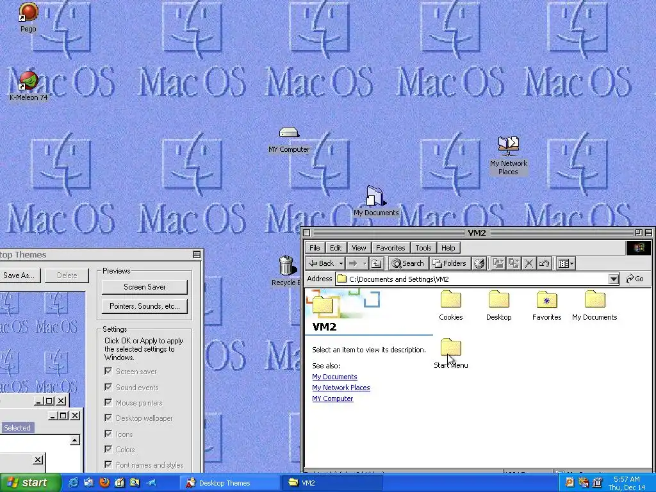656x492 pixels.
Task: Toggle the Folders pane in VM2 toolbar
Action: click(450, 263)
